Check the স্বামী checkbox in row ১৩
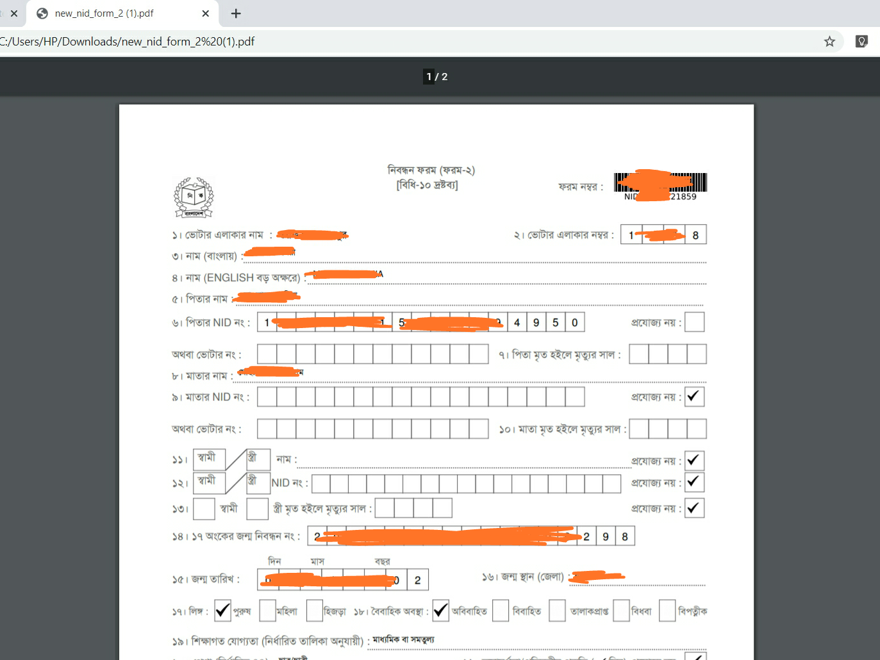Screen dimensions: 880x660 point(204,509)
